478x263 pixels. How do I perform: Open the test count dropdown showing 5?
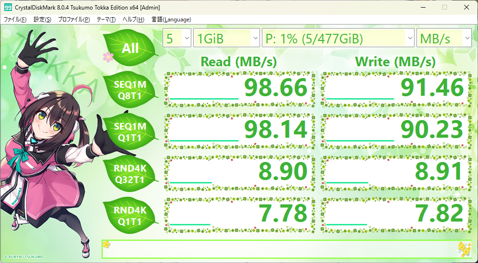point(177,38)
